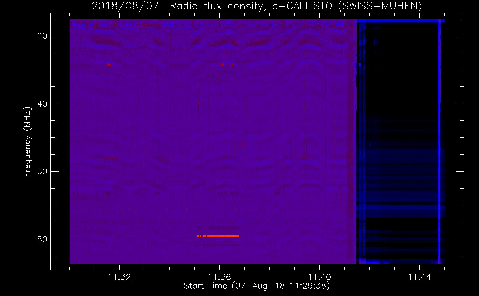Click the 'Frequency (MHZ)' y-axis label
479x296 pixels.
(x=27, y=142)
